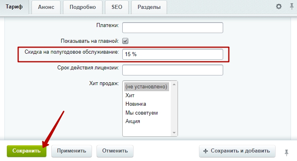
Task: Switch to the Тариф tab
Action: pos(14,7)
